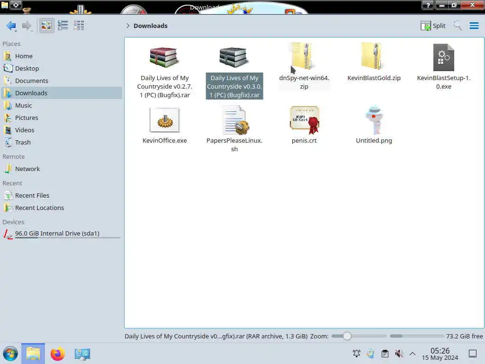Select the .crt certificate file icon
Image resolution: width=485 pixels, height=364 pixels.
point(305,120)
